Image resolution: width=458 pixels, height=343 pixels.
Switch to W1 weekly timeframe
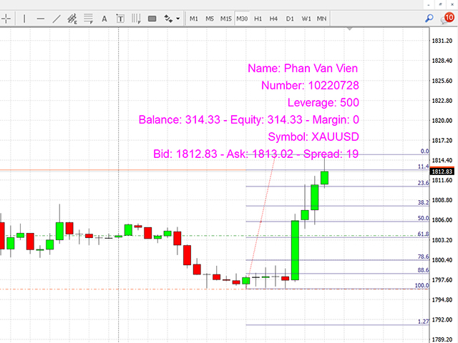(306, 19)
